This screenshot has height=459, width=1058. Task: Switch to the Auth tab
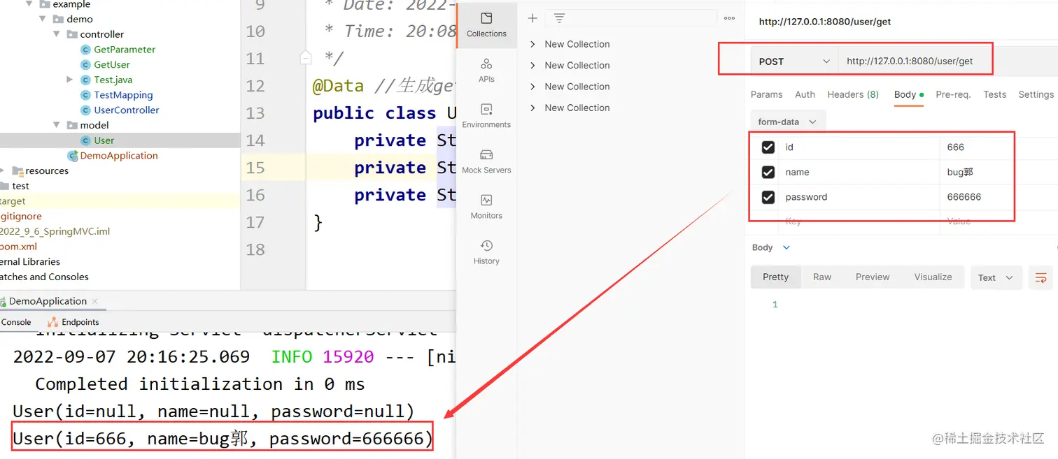(805, 94)
